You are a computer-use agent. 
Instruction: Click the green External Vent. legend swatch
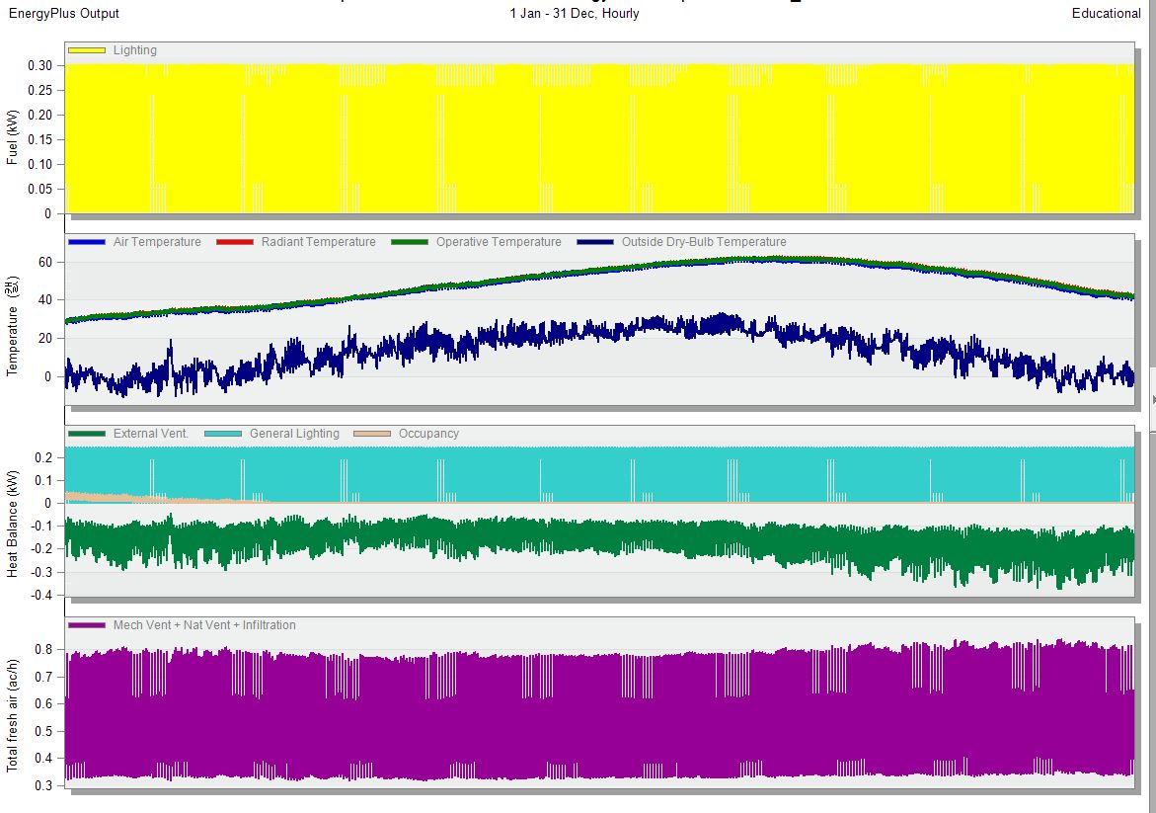[x=87, y=434]
